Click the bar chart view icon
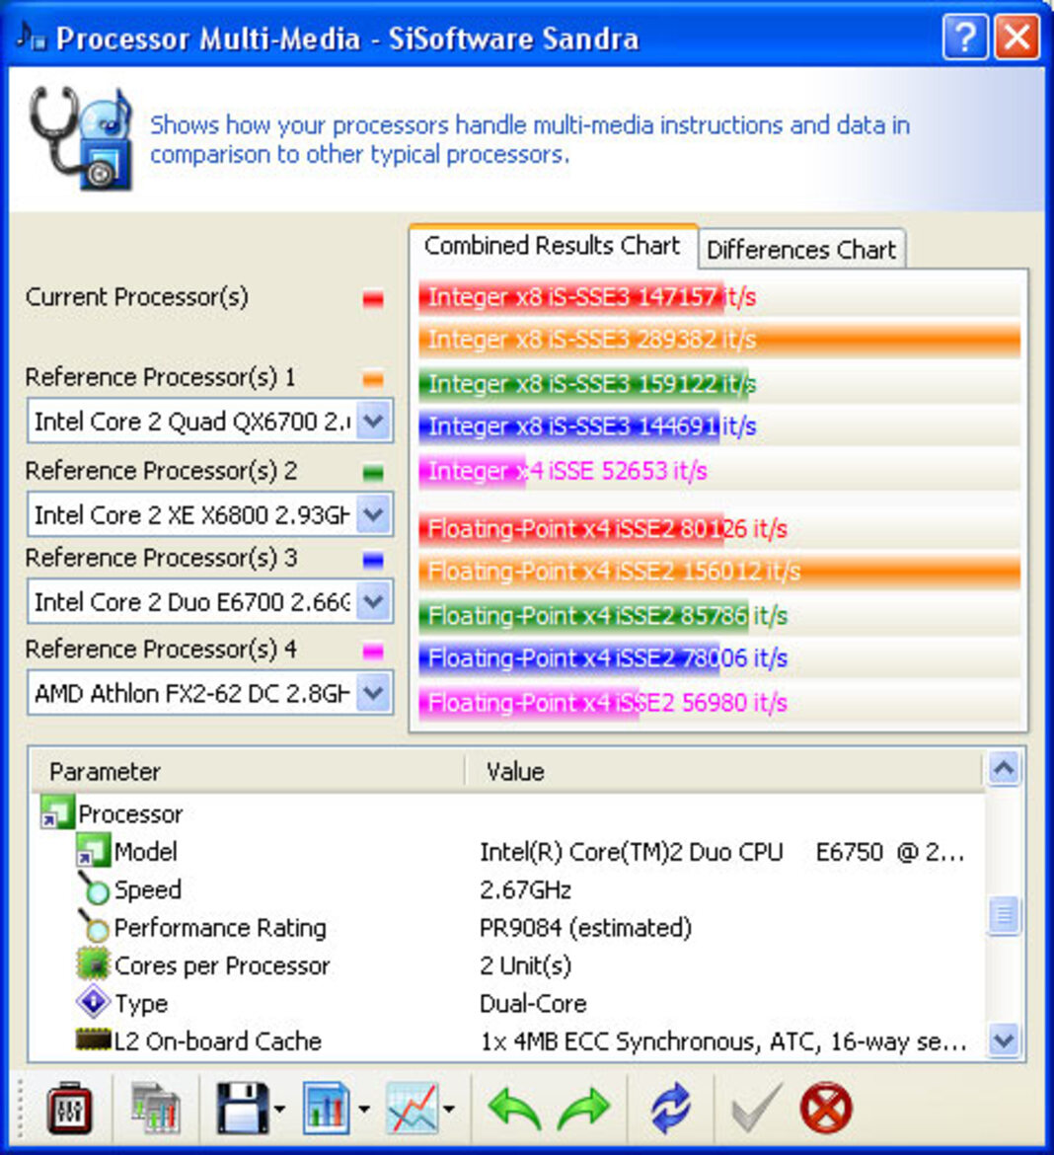The width and height of the screenshot is (1054, 1155). pyautogui.click(x=327, y=1107)
